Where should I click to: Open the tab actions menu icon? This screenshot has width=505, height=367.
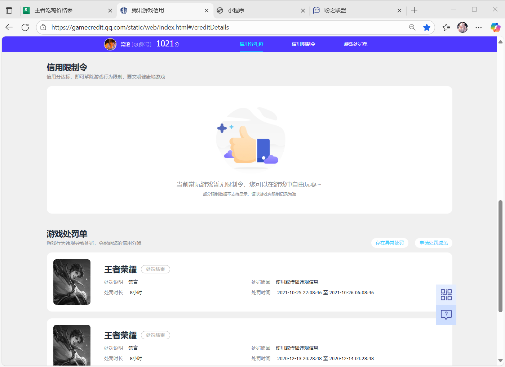pyautogui.click(x=9, y=10)
